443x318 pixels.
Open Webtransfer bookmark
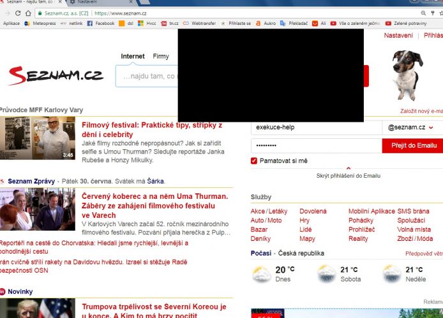click(x=199, y=24)
